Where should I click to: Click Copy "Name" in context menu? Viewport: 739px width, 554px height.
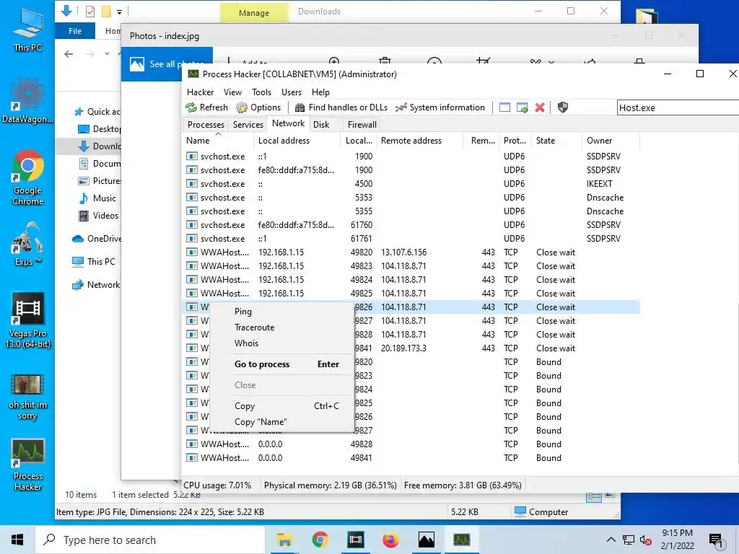coord(281,421)
